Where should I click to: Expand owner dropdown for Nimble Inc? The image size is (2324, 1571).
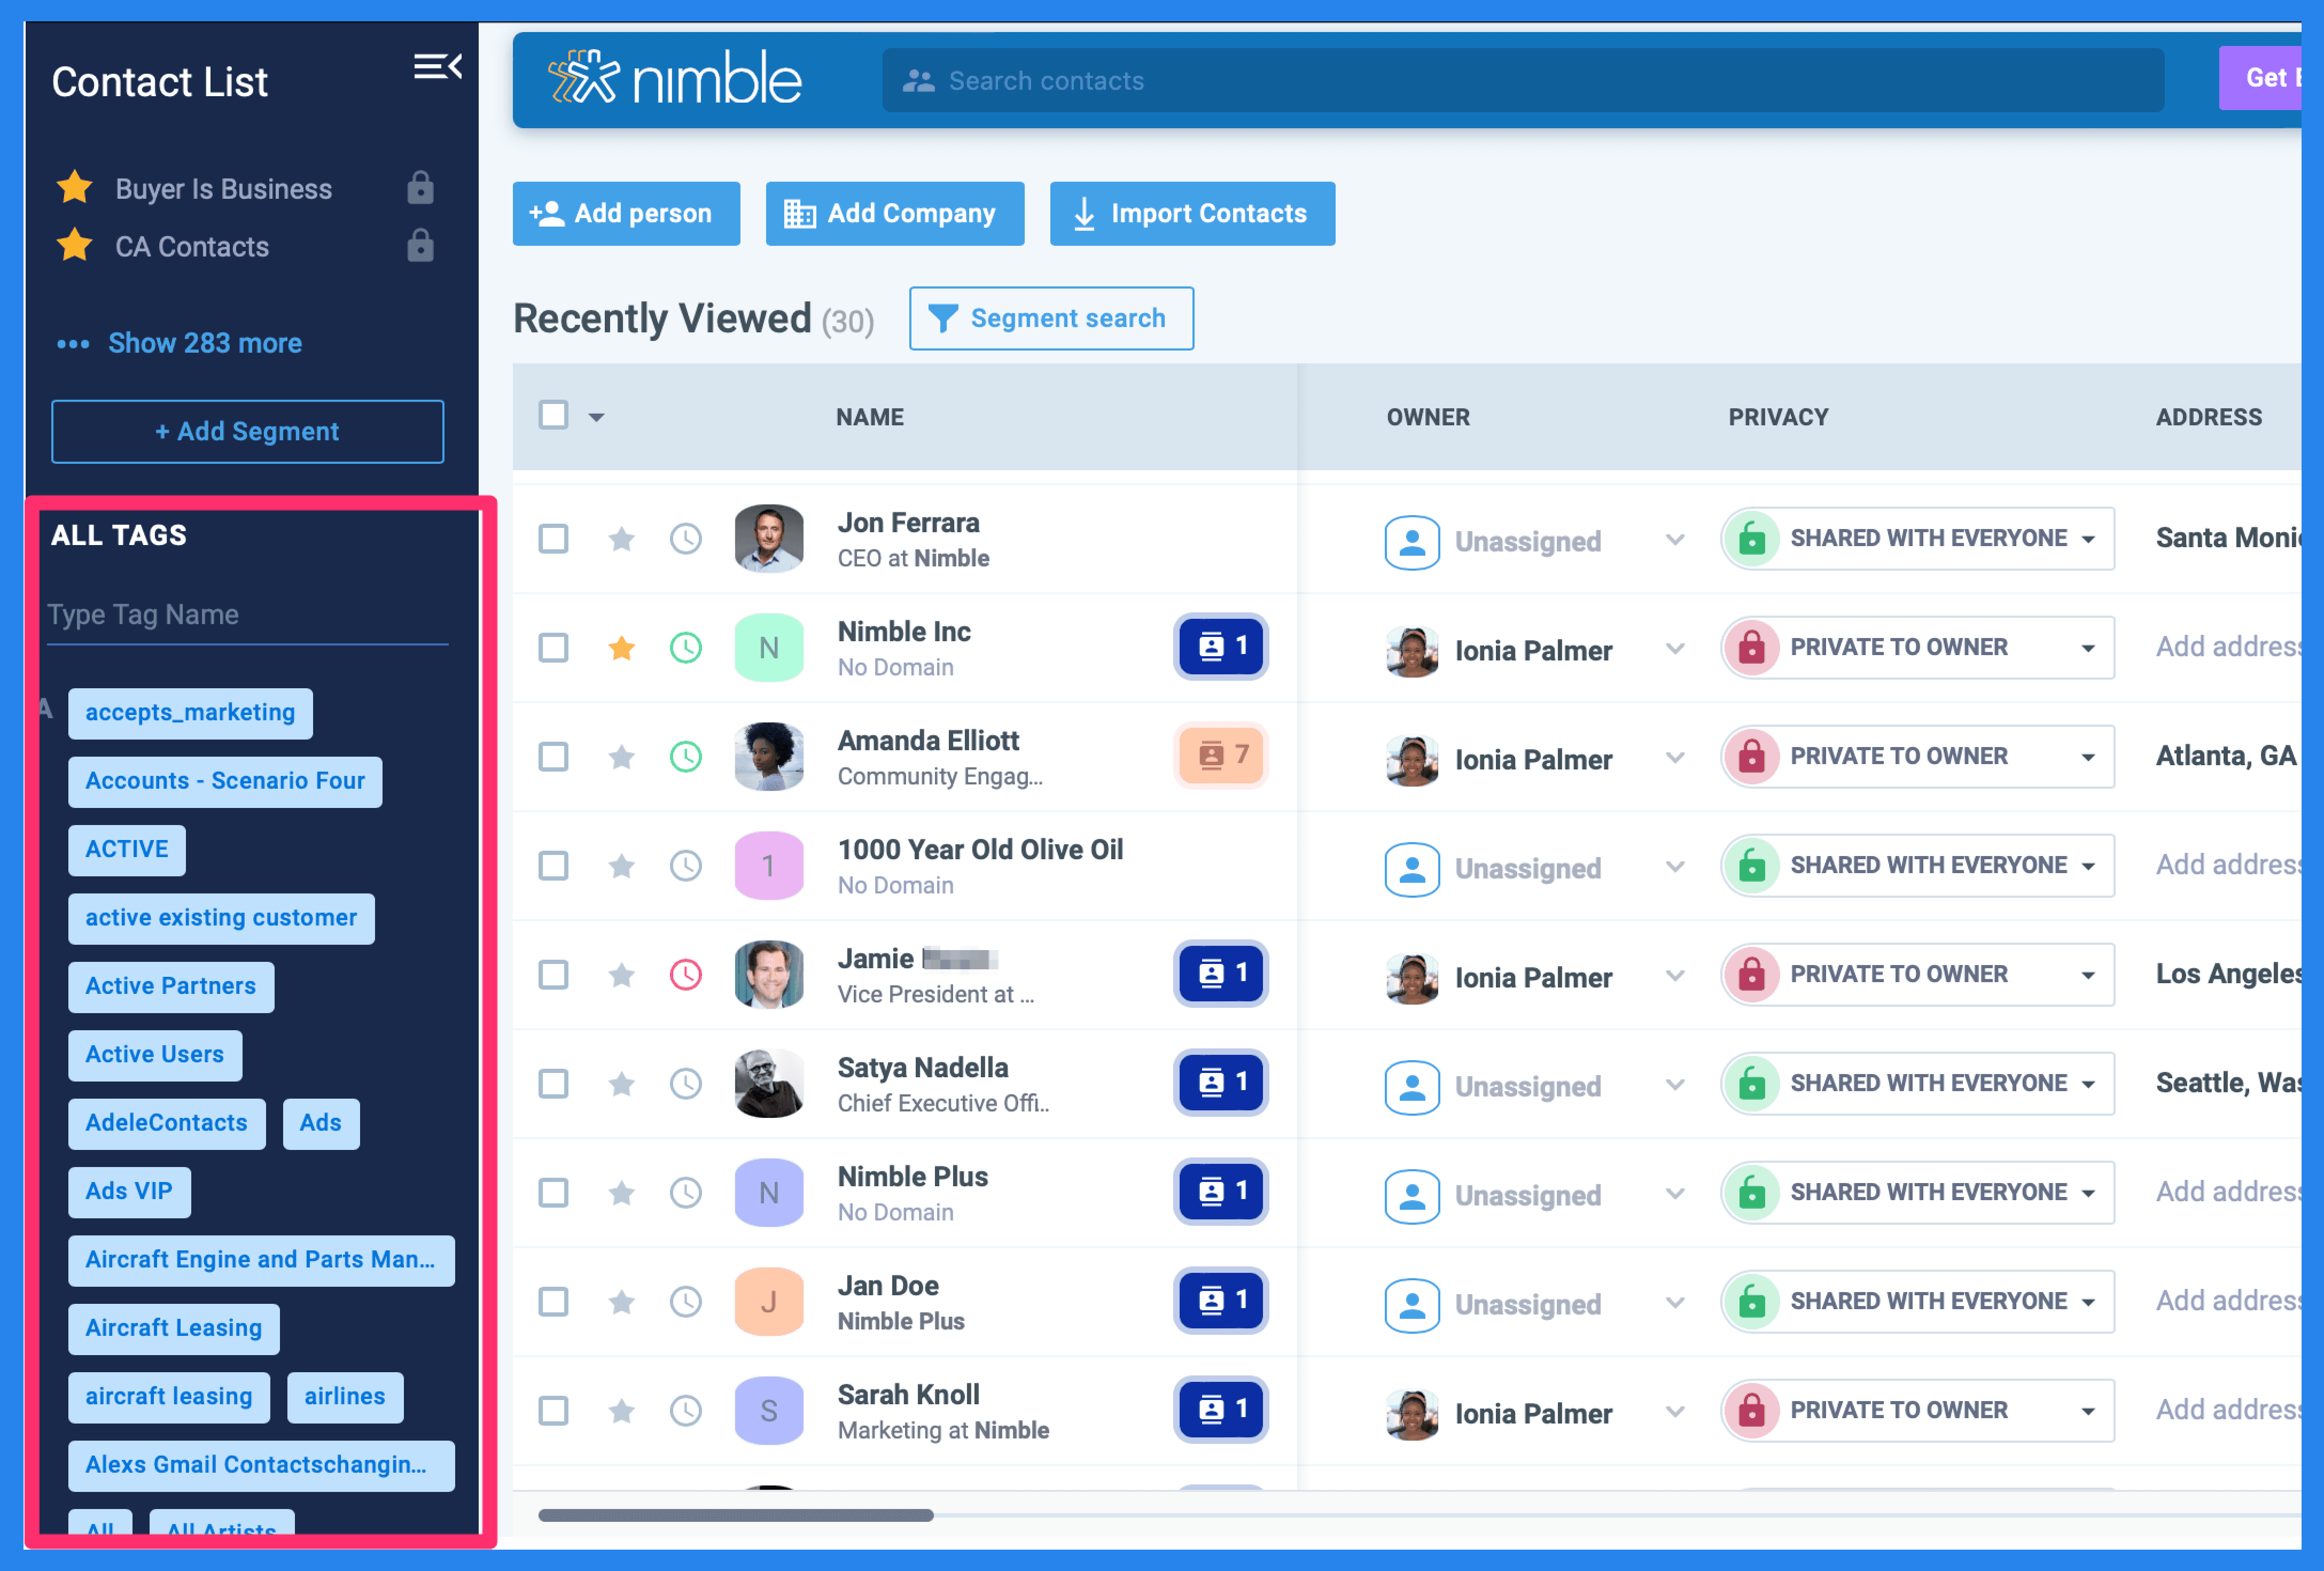click(x=1675, y=650)
